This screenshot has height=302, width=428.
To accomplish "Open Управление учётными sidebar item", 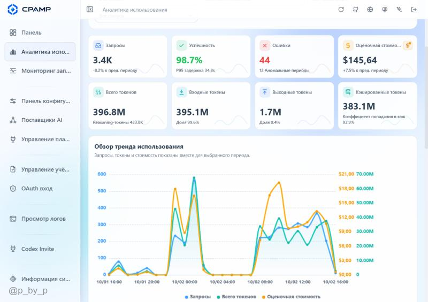I will (40, 169).
